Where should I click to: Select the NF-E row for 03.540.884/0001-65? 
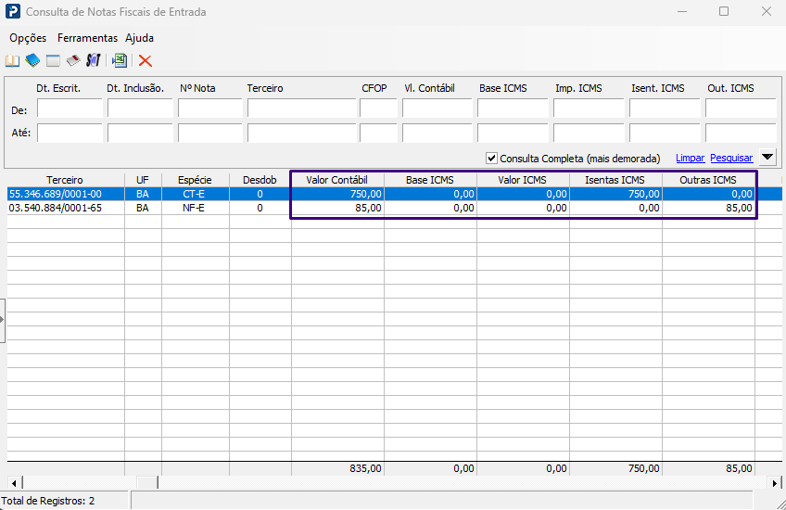[x=395, y=208]
